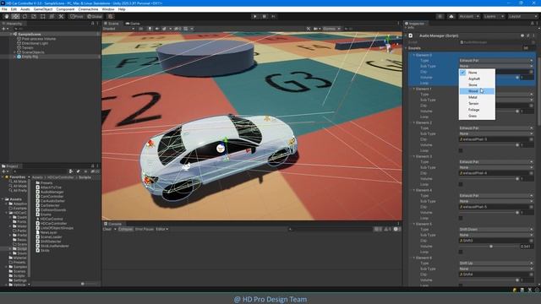Viewport: 541px width, 304px height.
Task: Adjust Element 2 Volume slider handle
Action: [x=517, y=144]
